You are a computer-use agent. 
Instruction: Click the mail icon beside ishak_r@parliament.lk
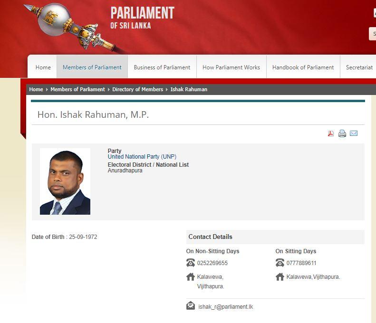[x=191, y=305]
